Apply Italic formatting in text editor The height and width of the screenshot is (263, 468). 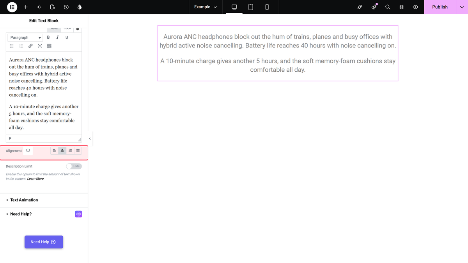58,37
